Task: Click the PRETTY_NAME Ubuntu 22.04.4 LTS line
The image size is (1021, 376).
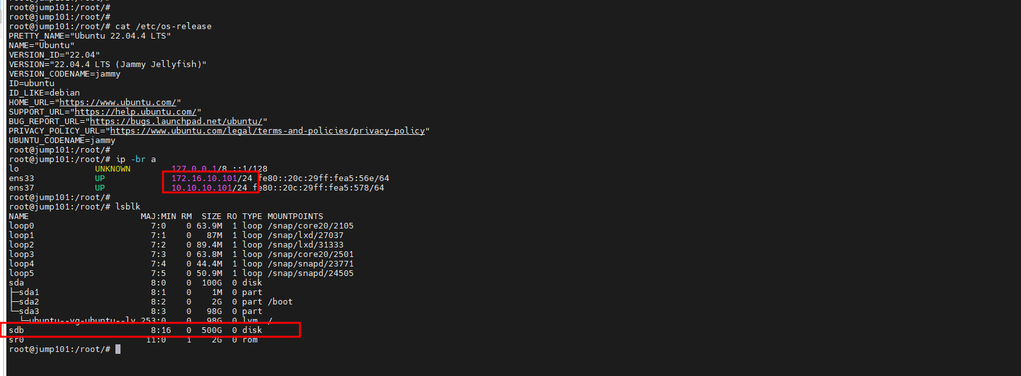Action: click(90, 36)
